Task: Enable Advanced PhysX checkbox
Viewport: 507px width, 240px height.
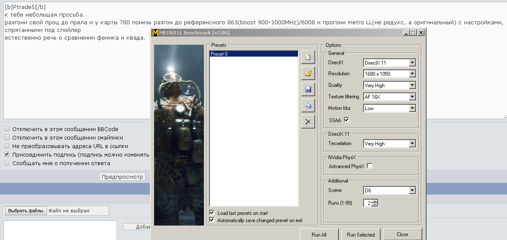Action: click(x=370, y=166)
